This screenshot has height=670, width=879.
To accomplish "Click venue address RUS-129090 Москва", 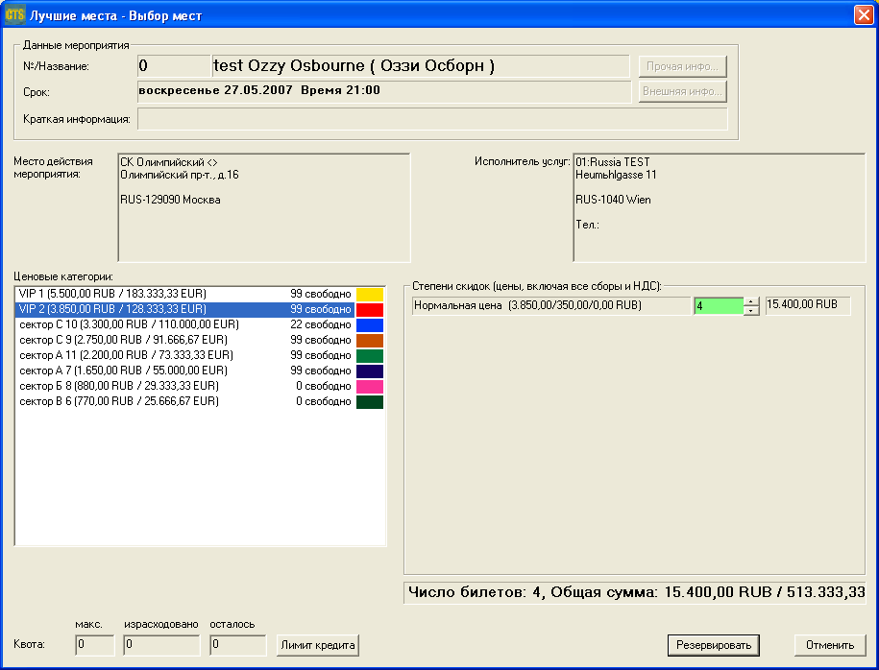I will 170,200.
